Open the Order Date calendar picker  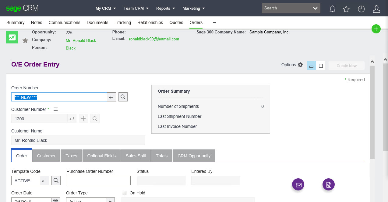point(56,200)
